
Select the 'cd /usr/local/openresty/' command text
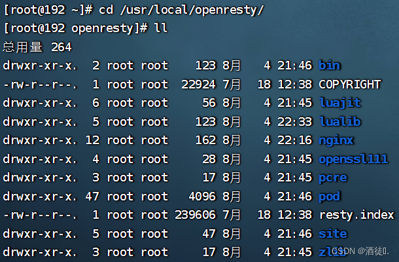click(x=181, y=10)
